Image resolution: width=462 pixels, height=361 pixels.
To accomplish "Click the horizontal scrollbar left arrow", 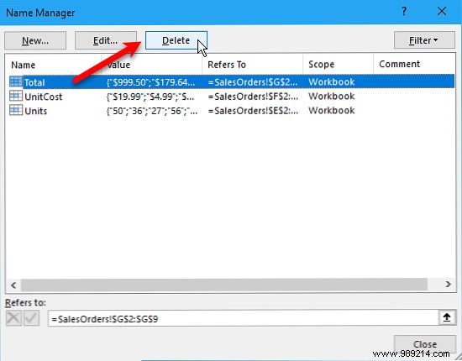I will (13, 285).
